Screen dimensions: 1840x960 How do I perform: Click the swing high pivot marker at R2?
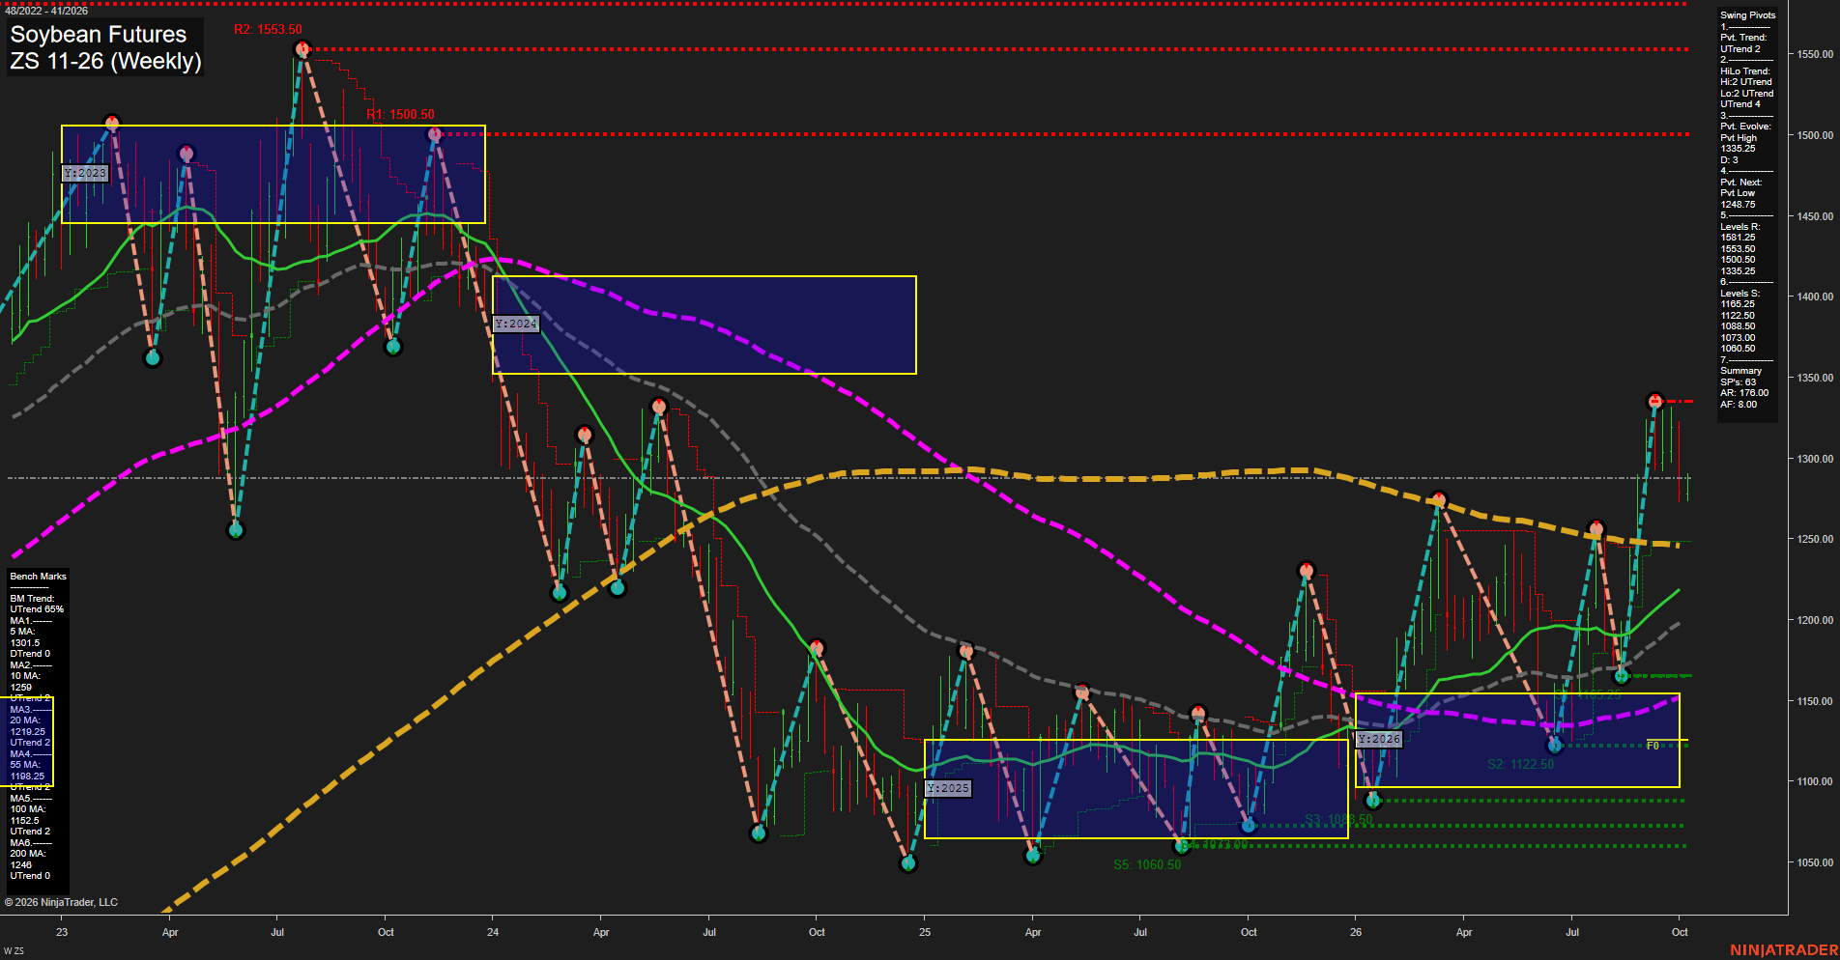(x=302, y=49)
